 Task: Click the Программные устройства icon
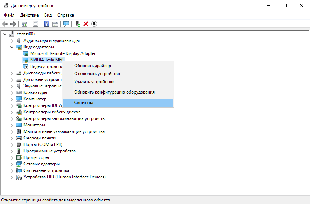point(19,151)
